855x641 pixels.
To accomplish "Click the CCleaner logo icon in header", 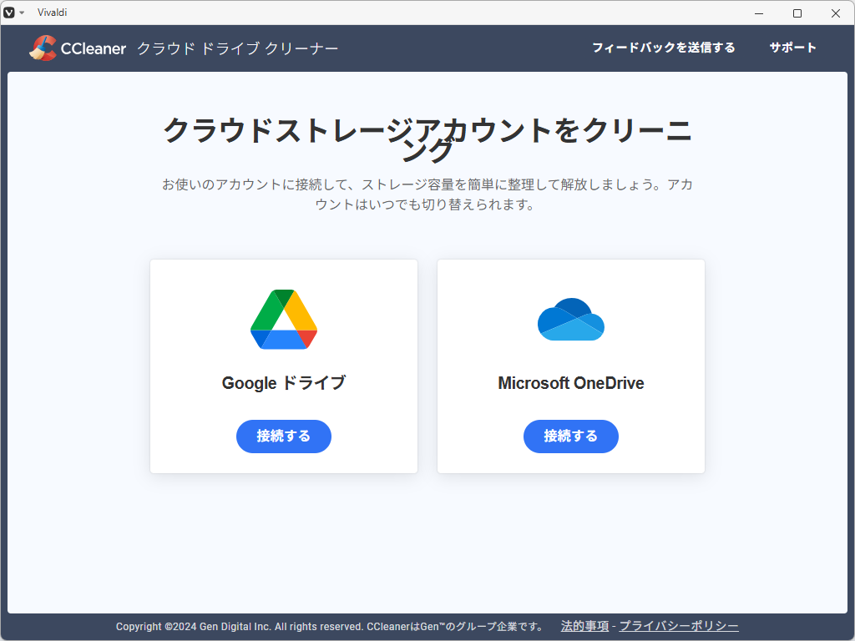I will (x=43, y=48).
